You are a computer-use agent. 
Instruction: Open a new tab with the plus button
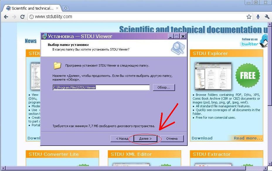(x=66, y=8)
